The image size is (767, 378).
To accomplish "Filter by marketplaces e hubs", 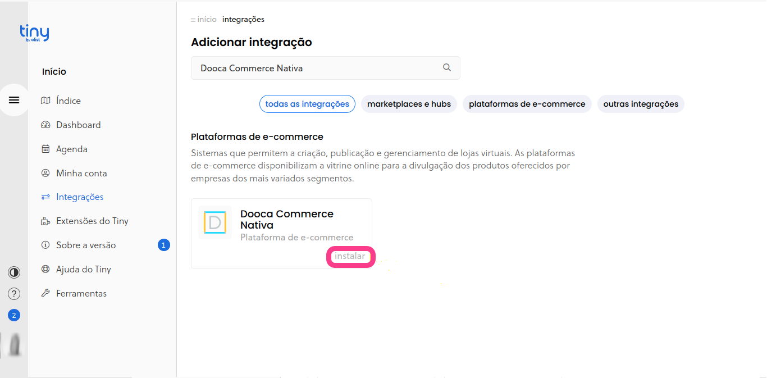I will (409, 104).
